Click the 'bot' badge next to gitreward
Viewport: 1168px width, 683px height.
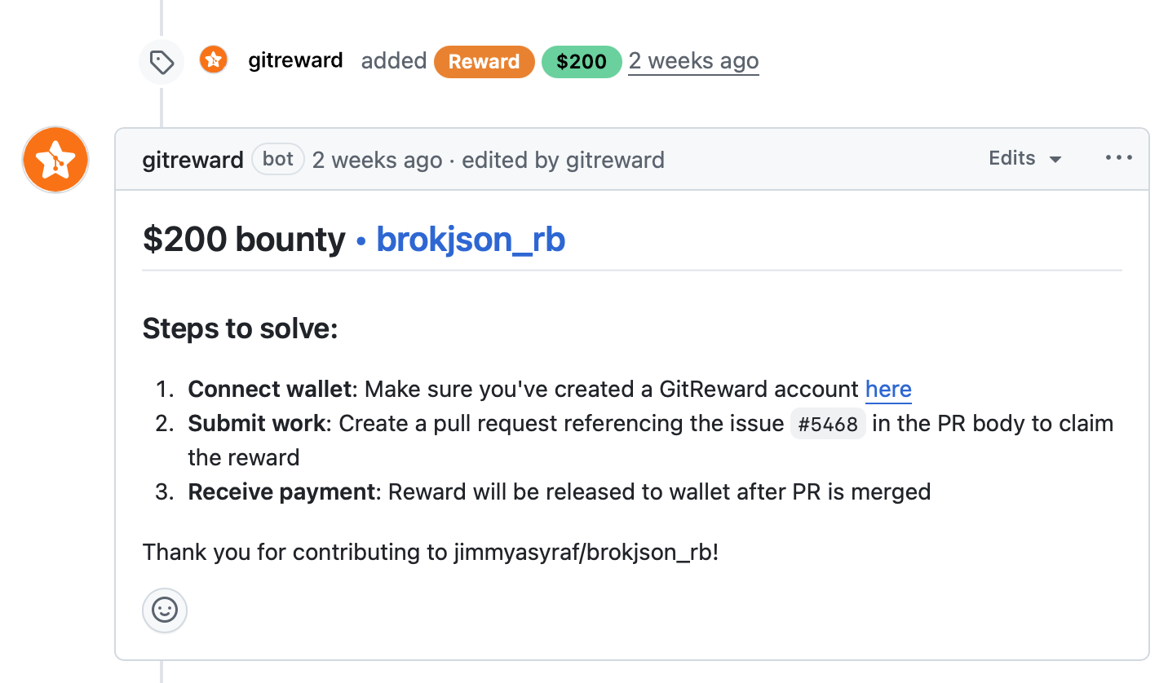click(x=278, y=159)
